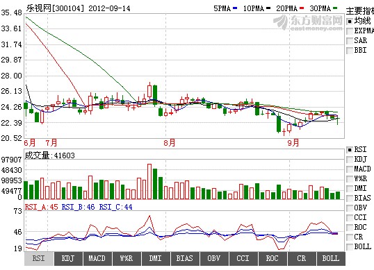374x270 pixels.
Task: Select the OBV radio option in side list
Action: [x=350, y=208]
